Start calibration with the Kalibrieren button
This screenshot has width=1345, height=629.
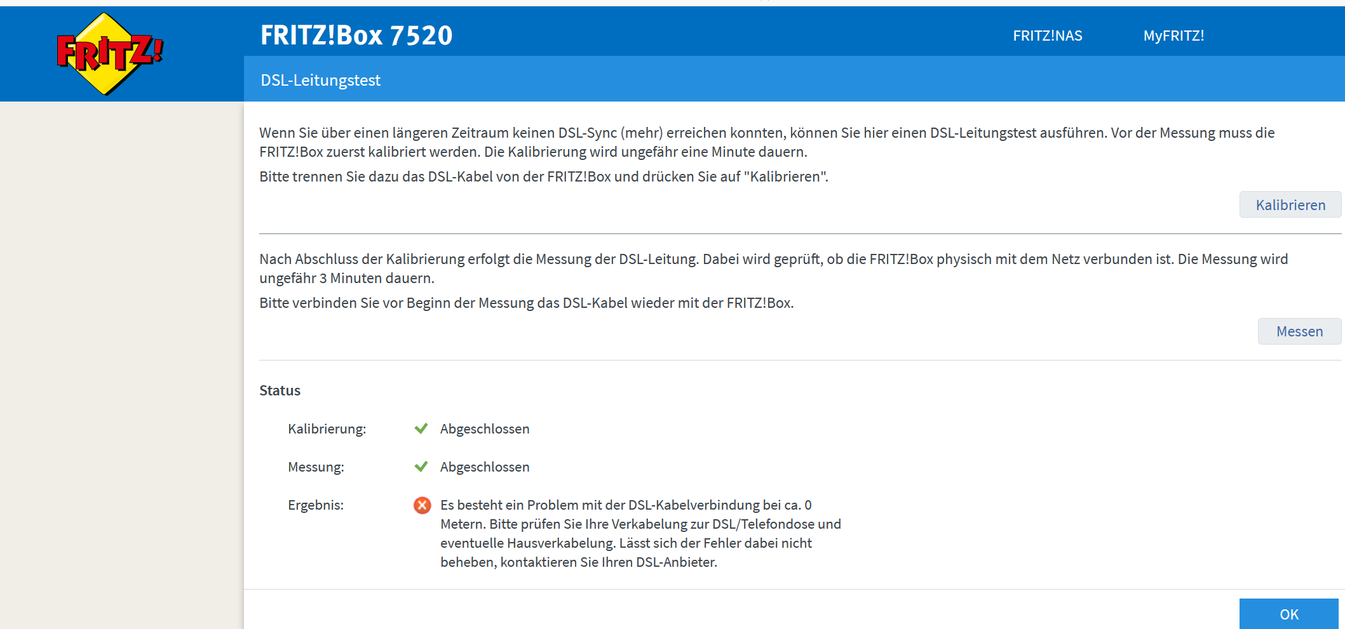(1290, 204)
